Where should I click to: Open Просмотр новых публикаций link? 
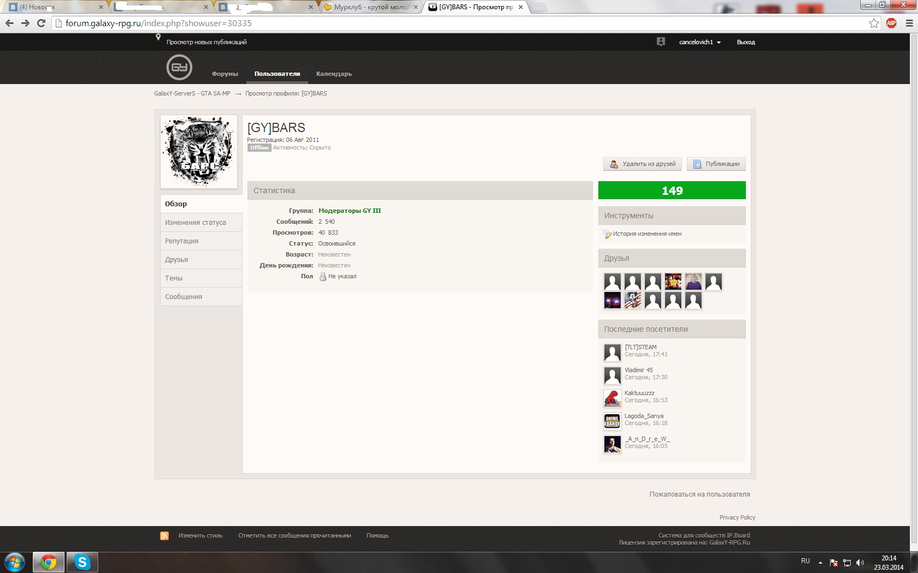point(207,42)
